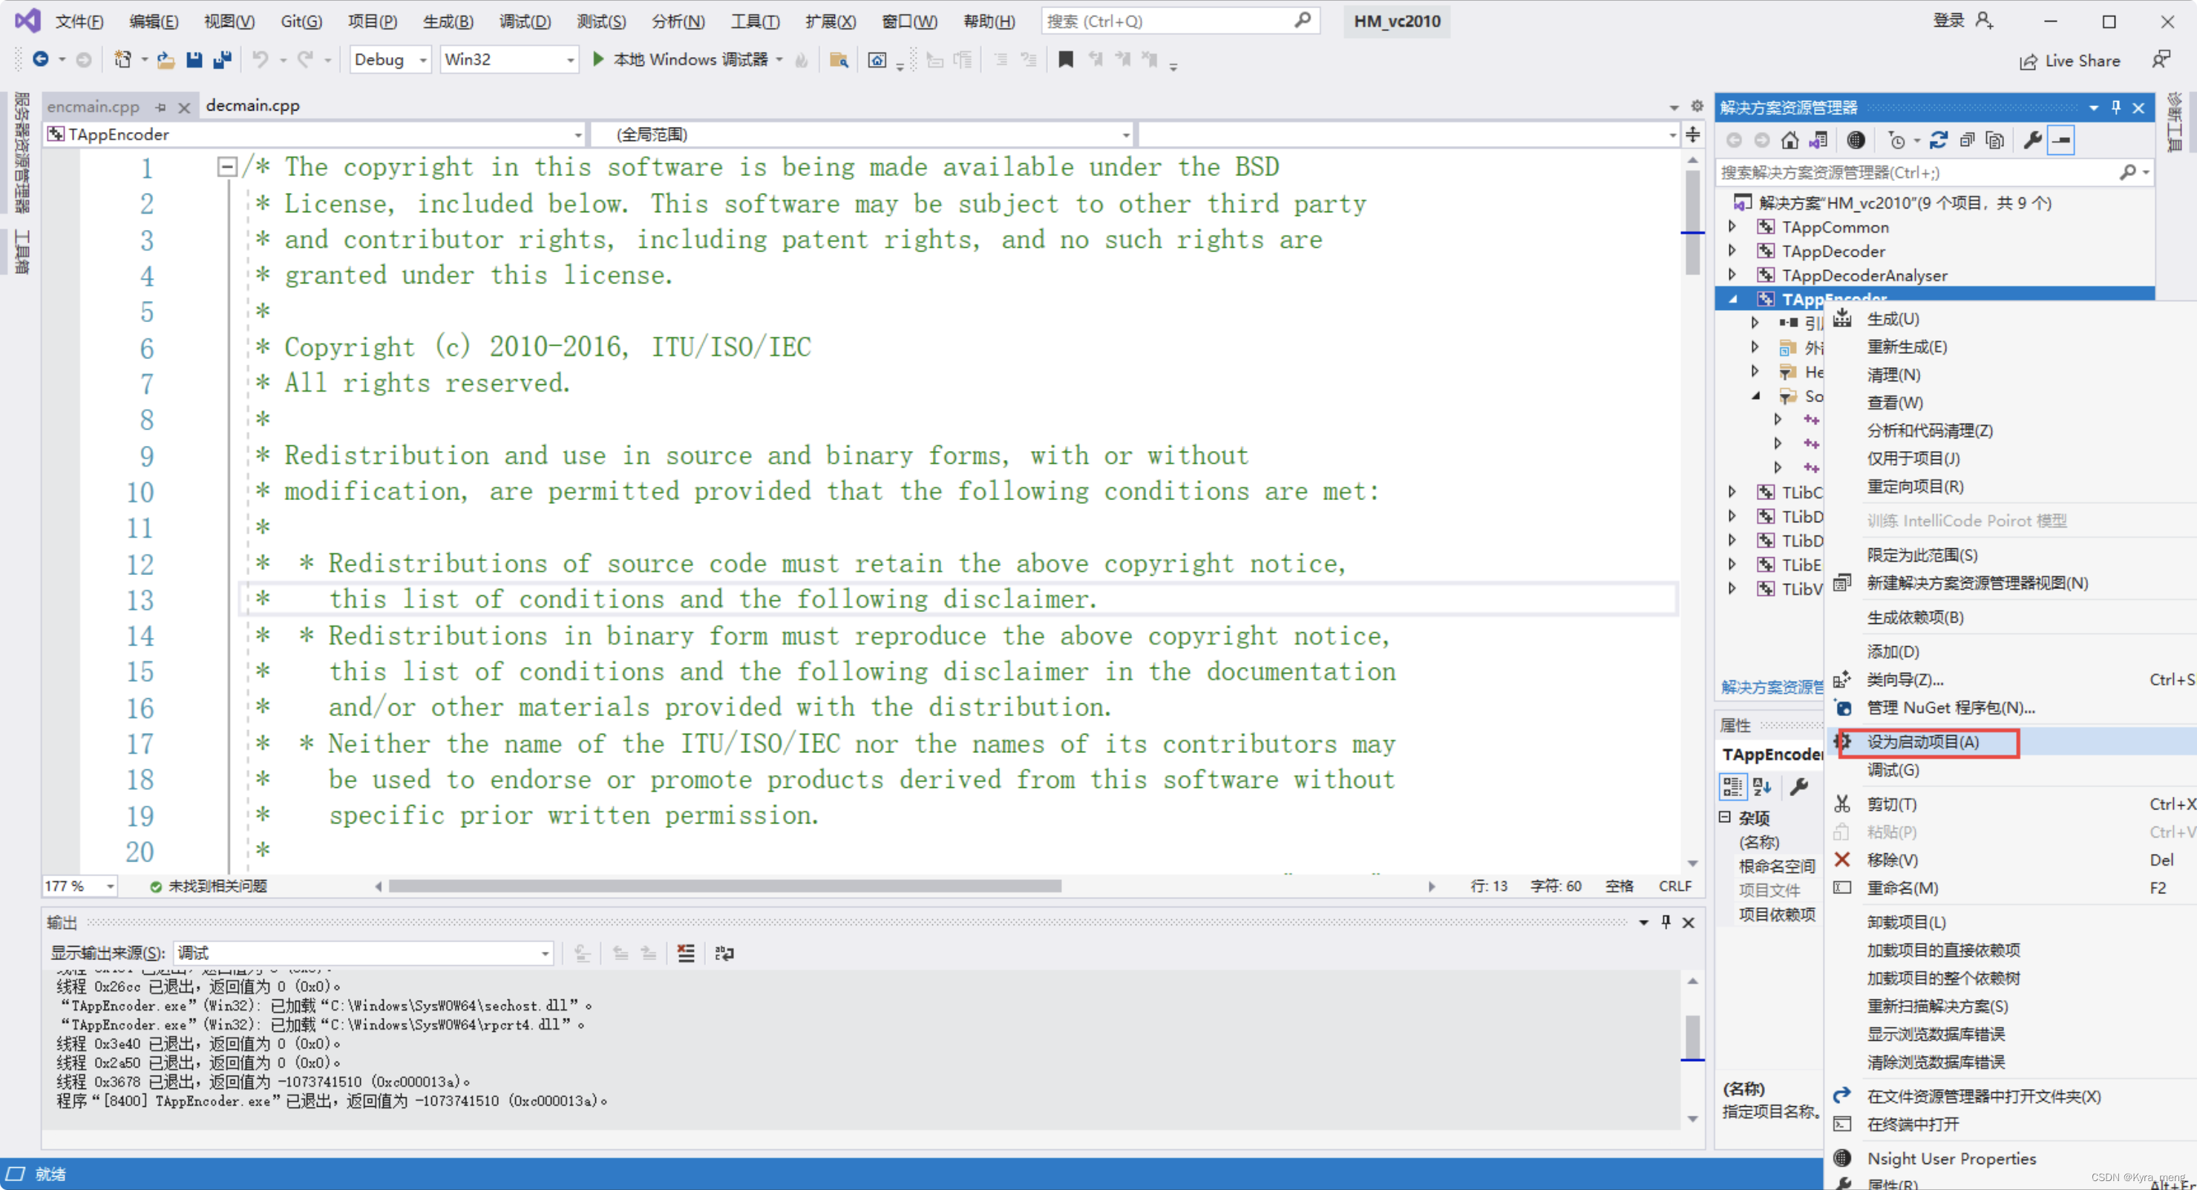This screenshot has height=1190, width=2197.
Task: Click the Save All toolbar icon
Action: (x=223, y=59)
